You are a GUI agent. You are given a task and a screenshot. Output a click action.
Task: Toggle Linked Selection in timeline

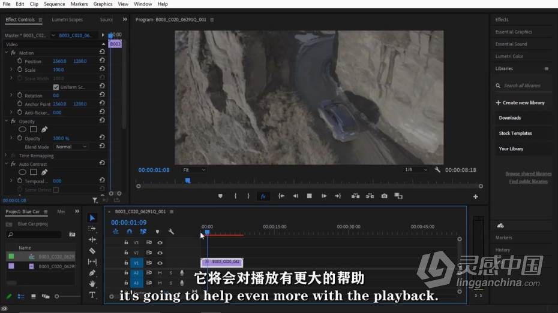tap(143, 232)
